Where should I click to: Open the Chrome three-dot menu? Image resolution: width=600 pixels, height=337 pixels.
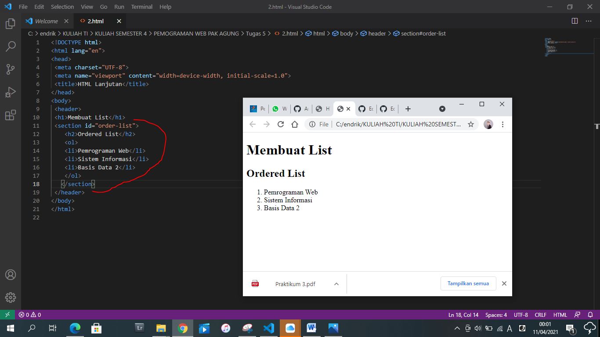click(x=503, y=124)
